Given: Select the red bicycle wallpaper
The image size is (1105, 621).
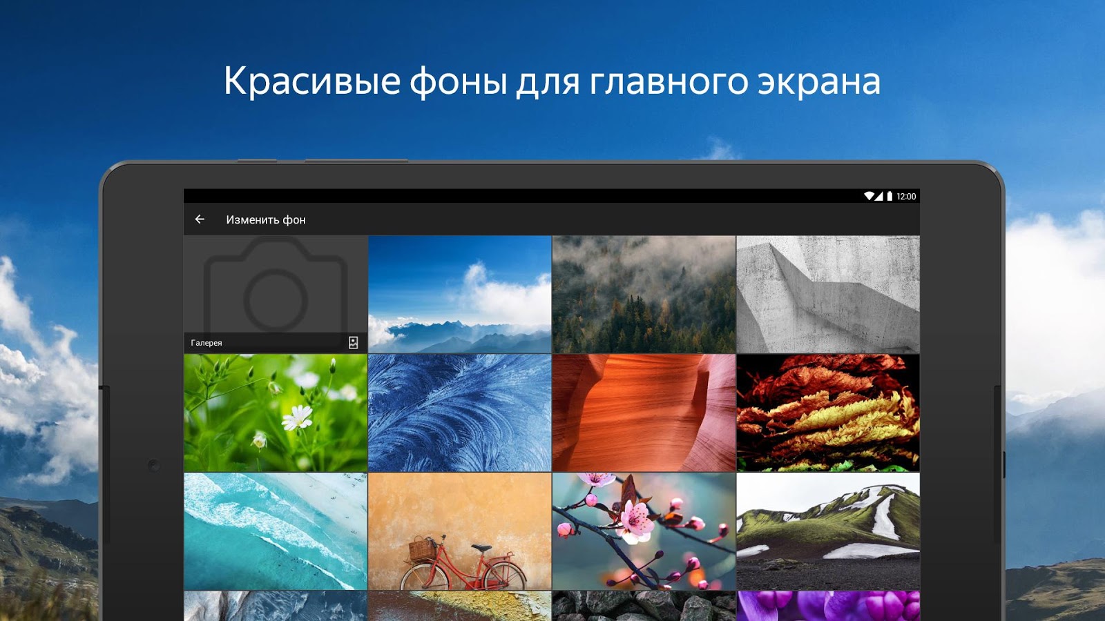Looking at the screenshot, I should (x=460, y=531).
